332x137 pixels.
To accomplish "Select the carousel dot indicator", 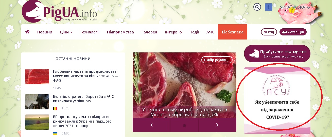I will pyautogui.click(x=184, y=125).
